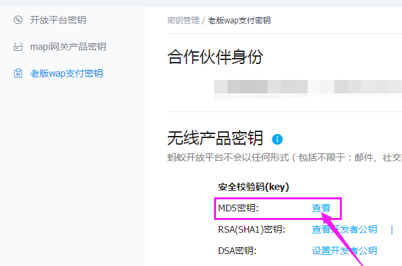Click the 老版wap支付密钥 sidebar icon
Image resolution: width=402 pixels, height=266 pixels.
tap(18, 73)
